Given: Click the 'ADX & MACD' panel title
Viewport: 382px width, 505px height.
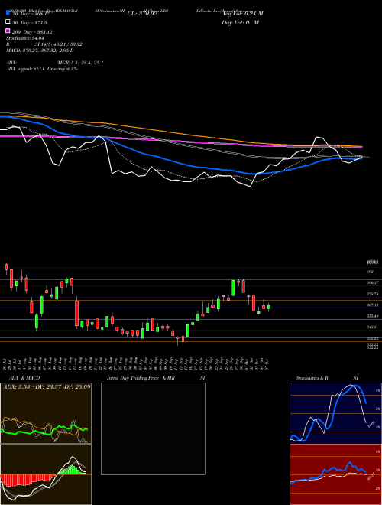Looking at the screenshot, I should (x=24, y=378).
